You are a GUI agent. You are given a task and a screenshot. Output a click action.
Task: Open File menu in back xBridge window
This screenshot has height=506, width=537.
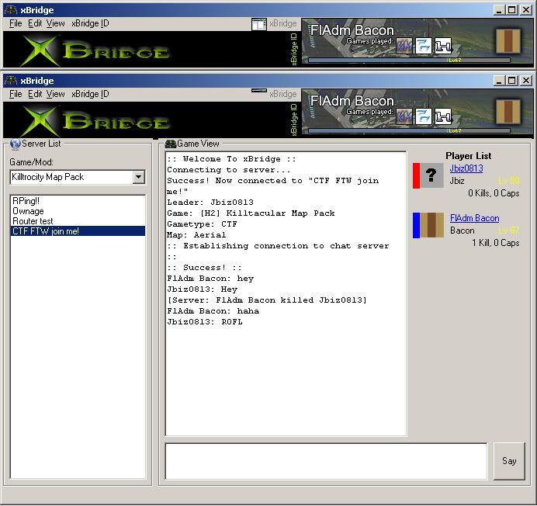[x=16, y=23]
